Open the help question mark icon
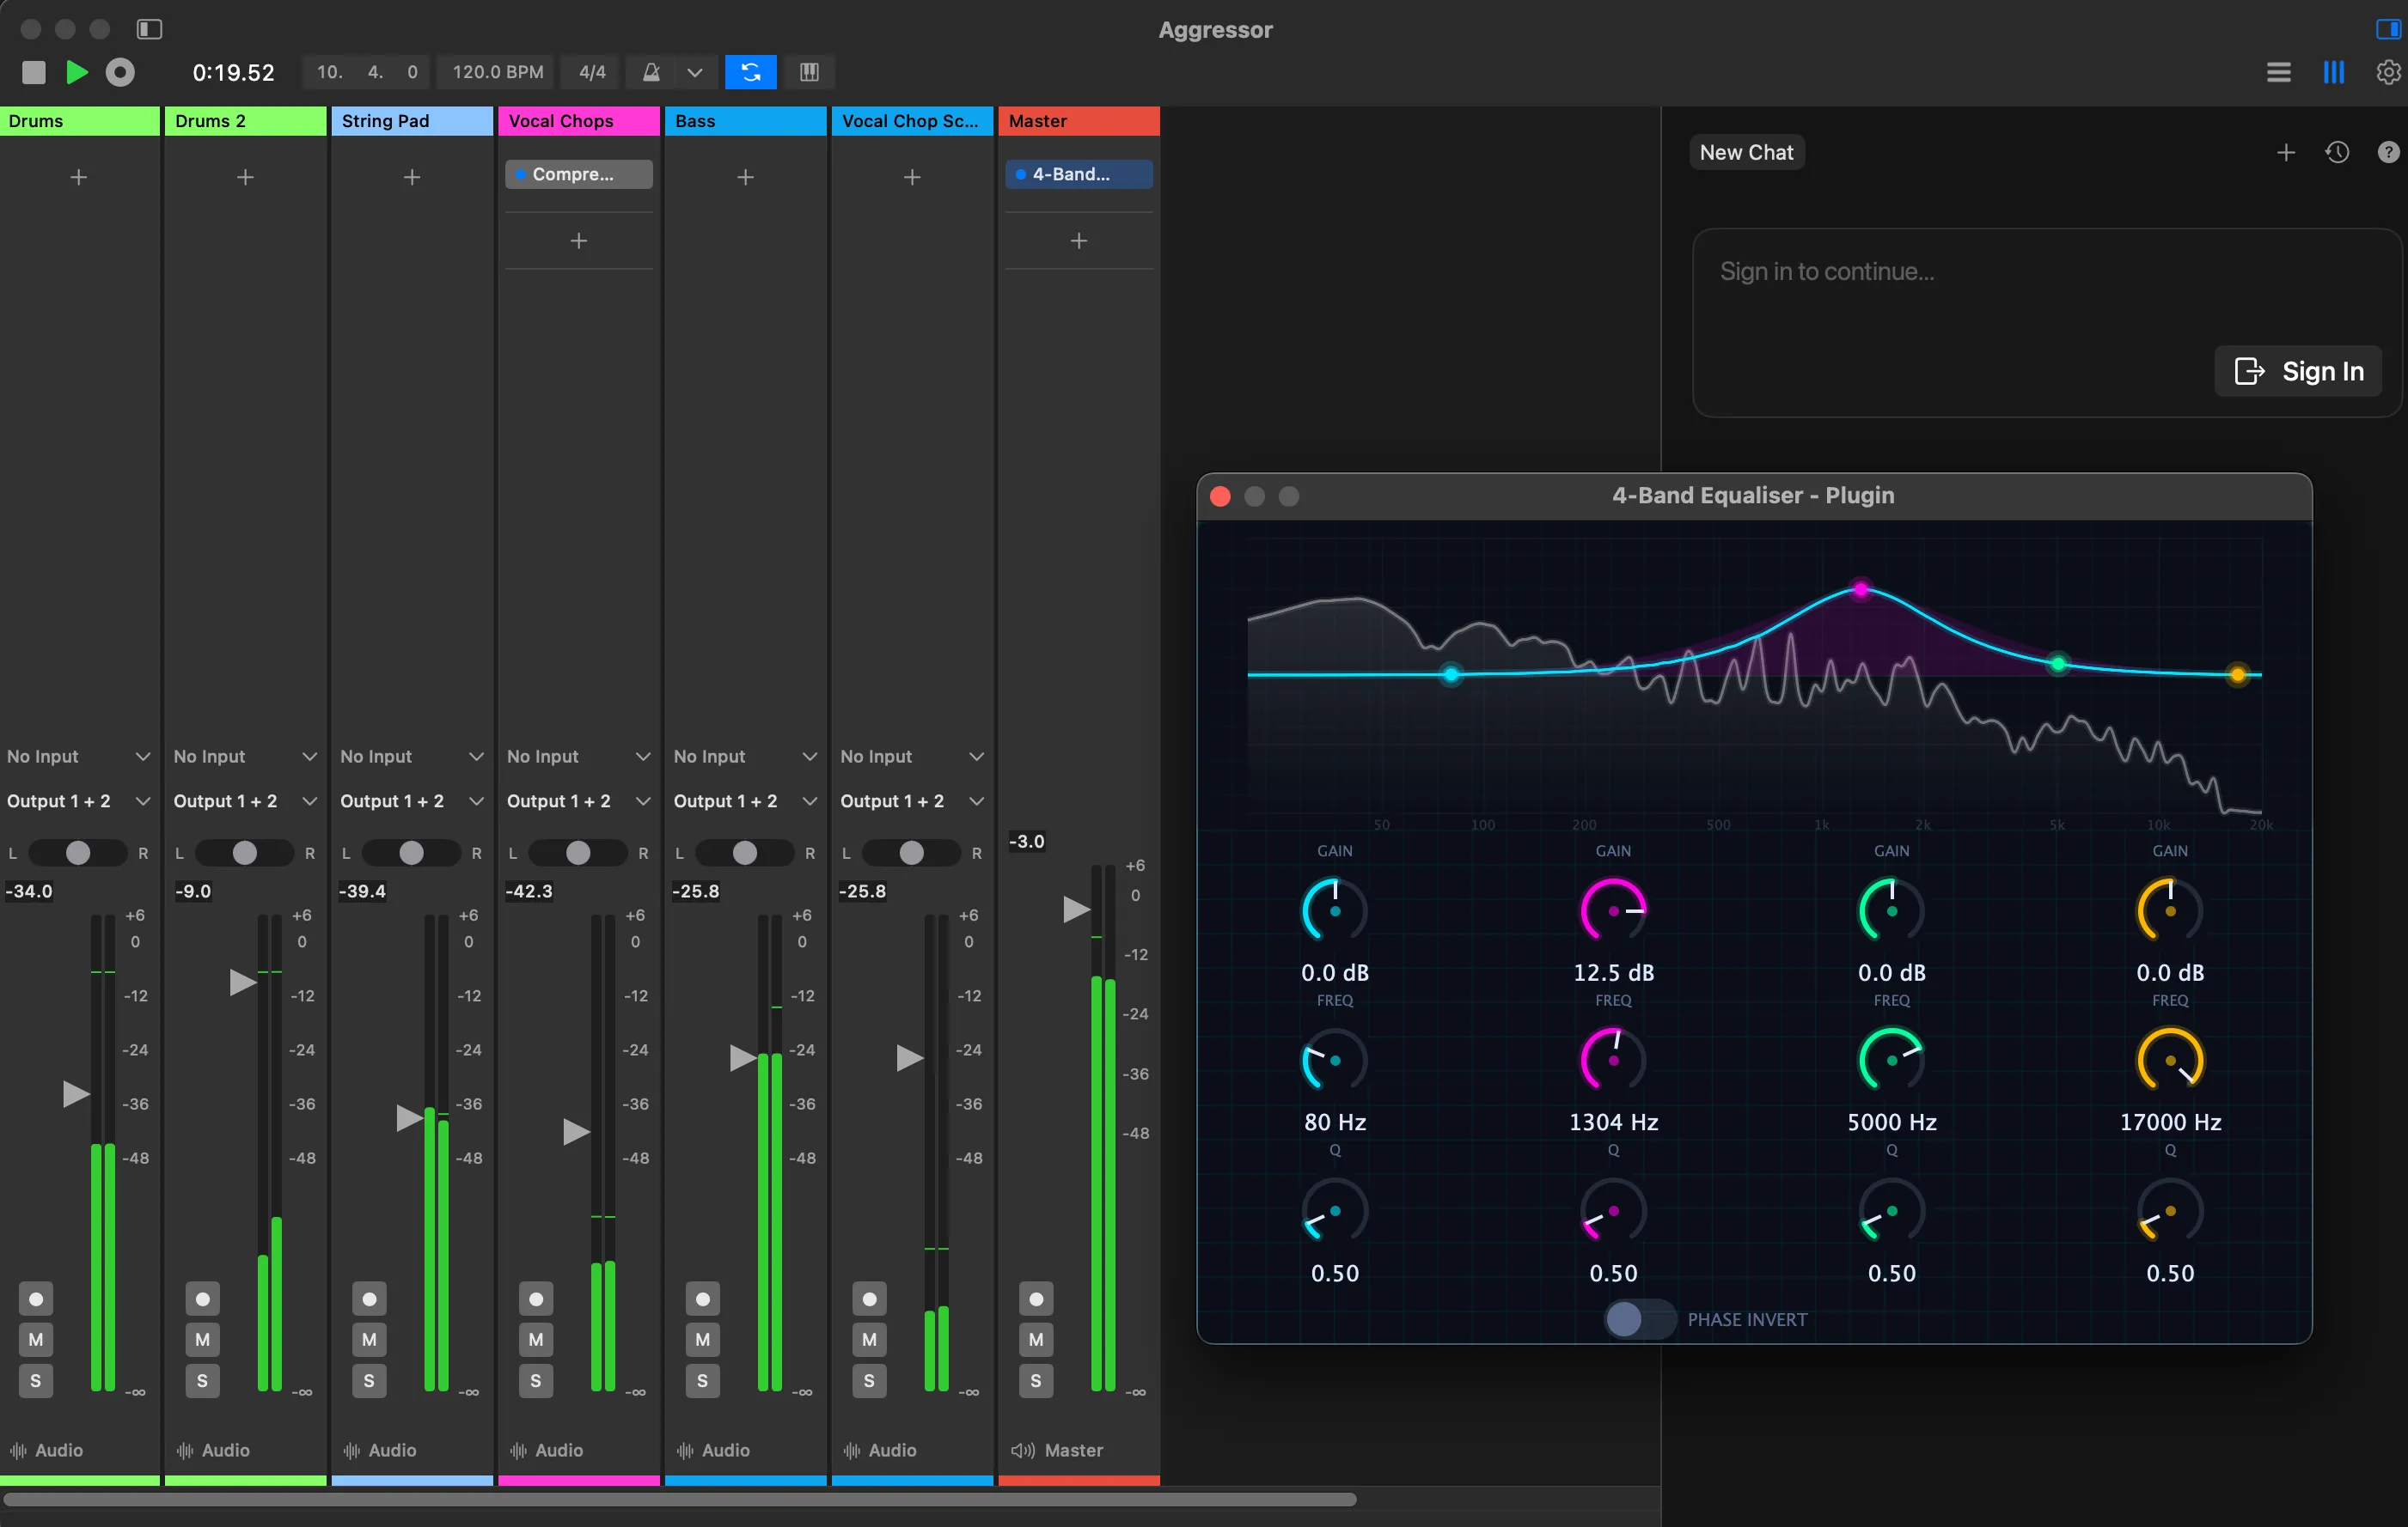The height and width of the screenshot is (1527, 2408). pos(2388,152)
